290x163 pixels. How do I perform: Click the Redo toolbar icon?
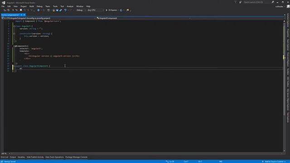(x=71, y=10)
